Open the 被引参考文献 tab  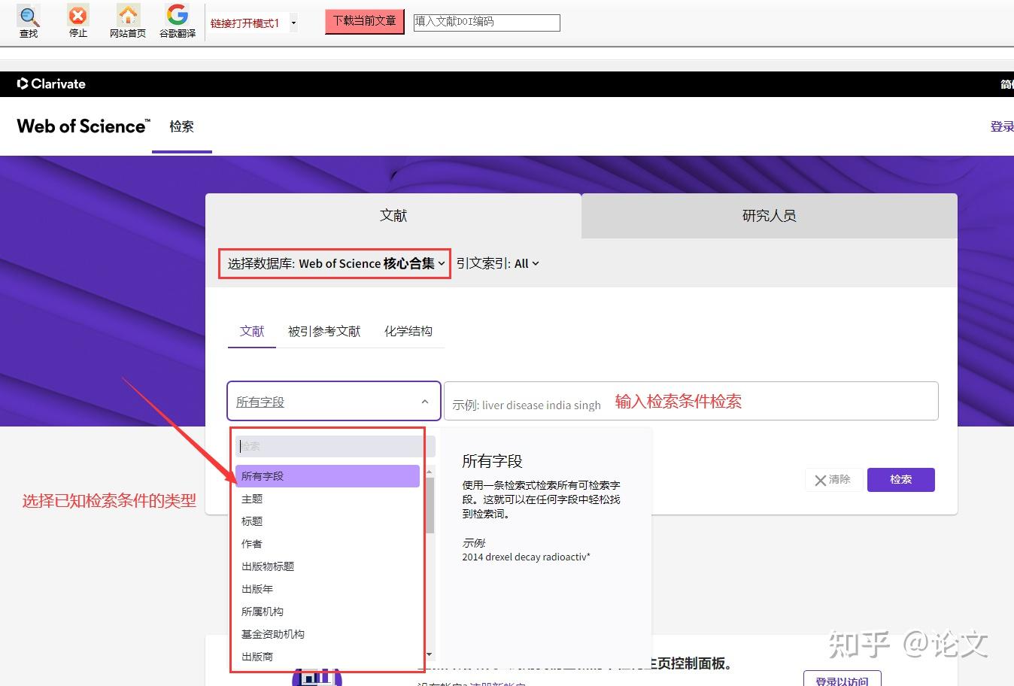[323, 331]
